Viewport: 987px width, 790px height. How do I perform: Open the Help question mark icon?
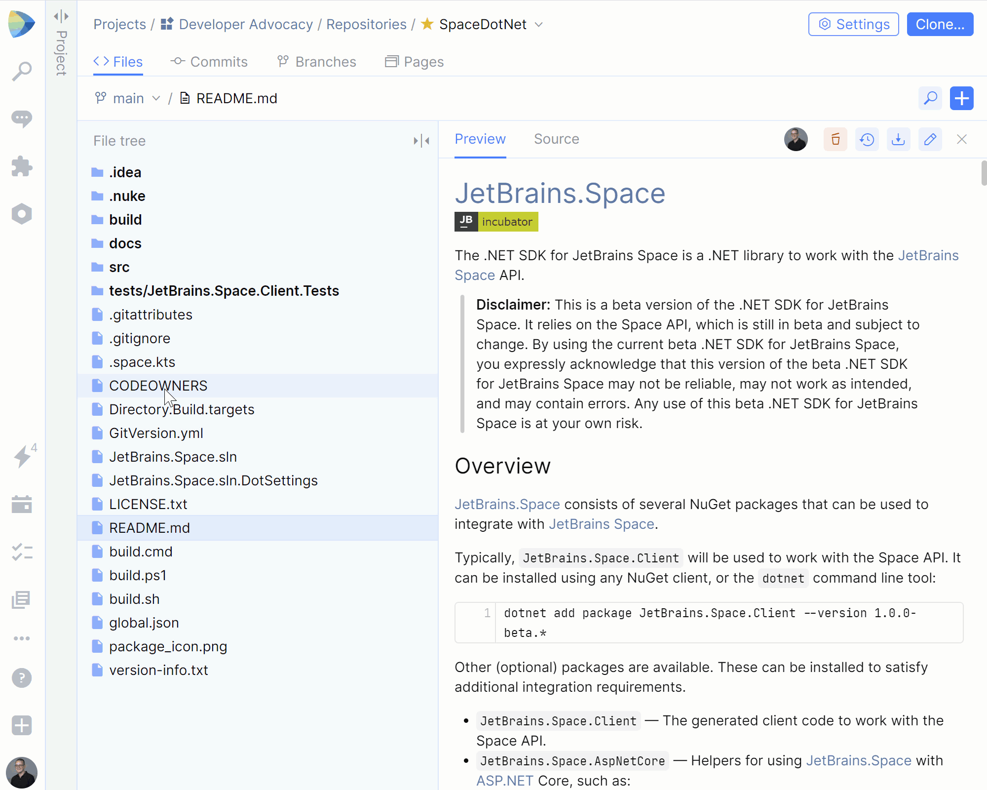pyautogui.click(x=22, y=678)
